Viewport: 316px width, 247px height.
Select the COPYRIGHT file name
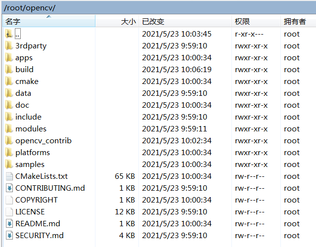37,200
